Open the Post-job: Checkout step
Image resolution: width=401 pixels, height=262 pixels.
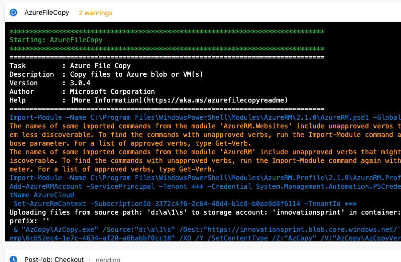[54, 259]
